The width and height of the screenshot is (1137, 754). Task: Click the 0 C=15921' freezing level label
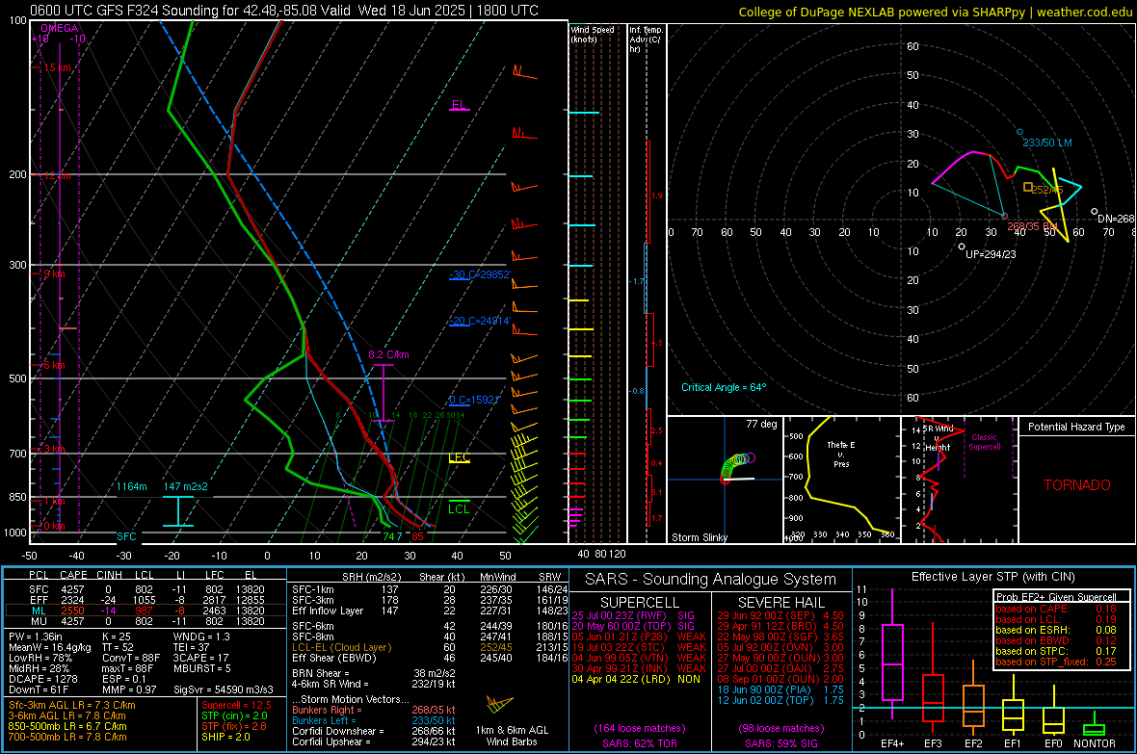475,400
